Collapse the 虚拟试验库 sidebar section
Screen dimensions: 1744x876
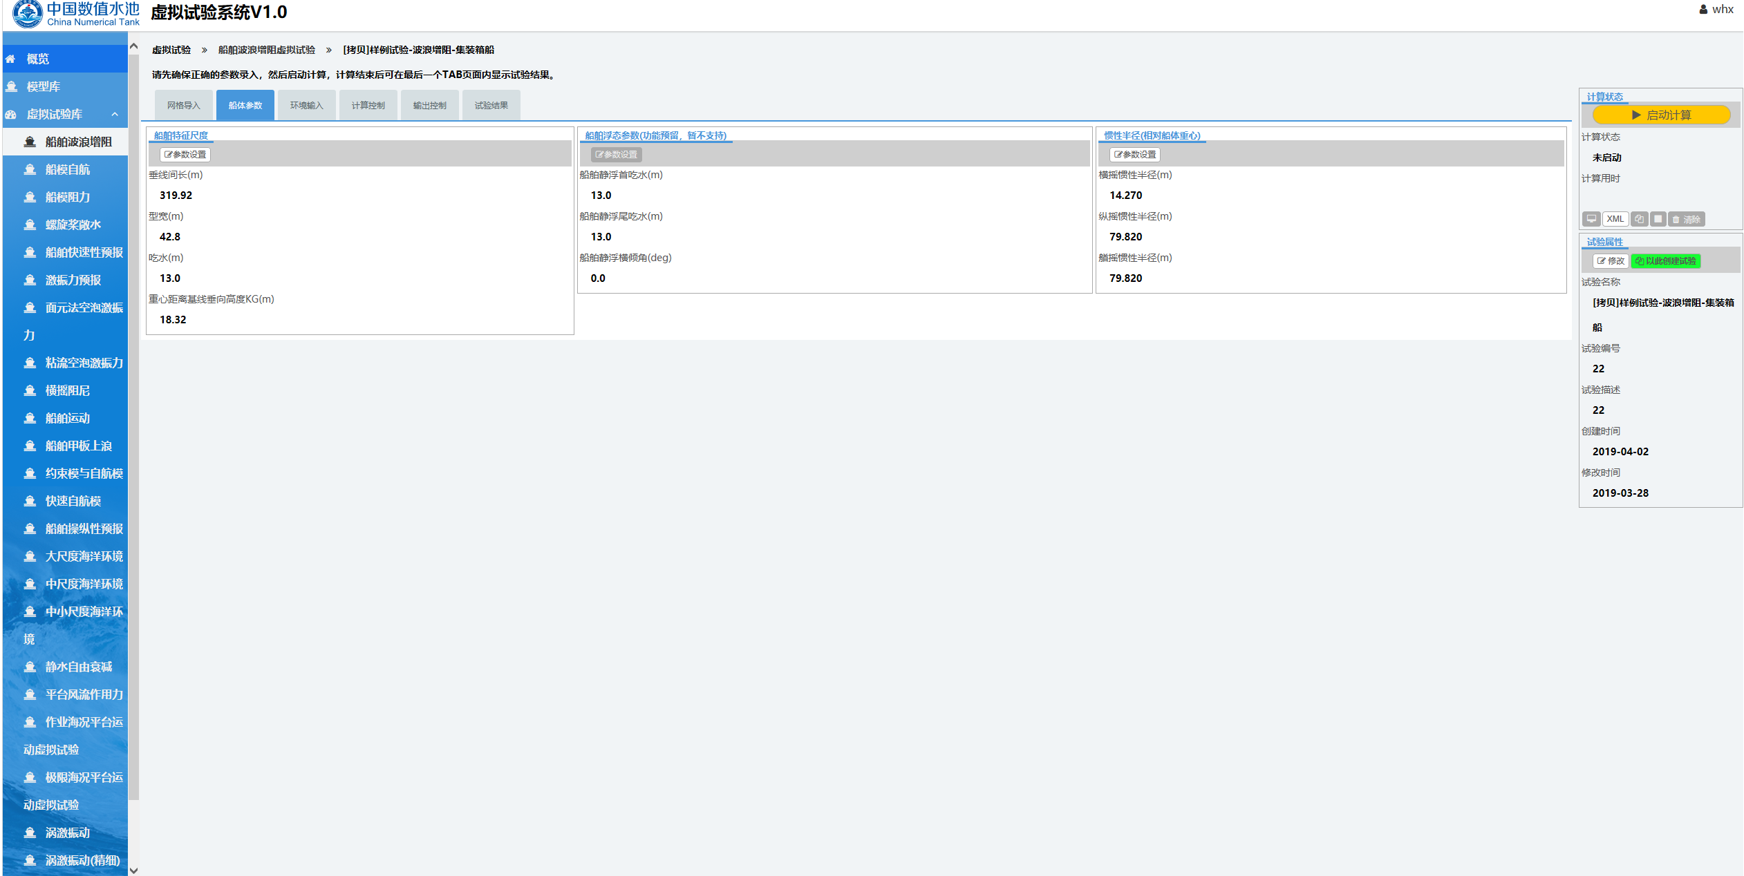pyautogui.click(x=115, y=114)
